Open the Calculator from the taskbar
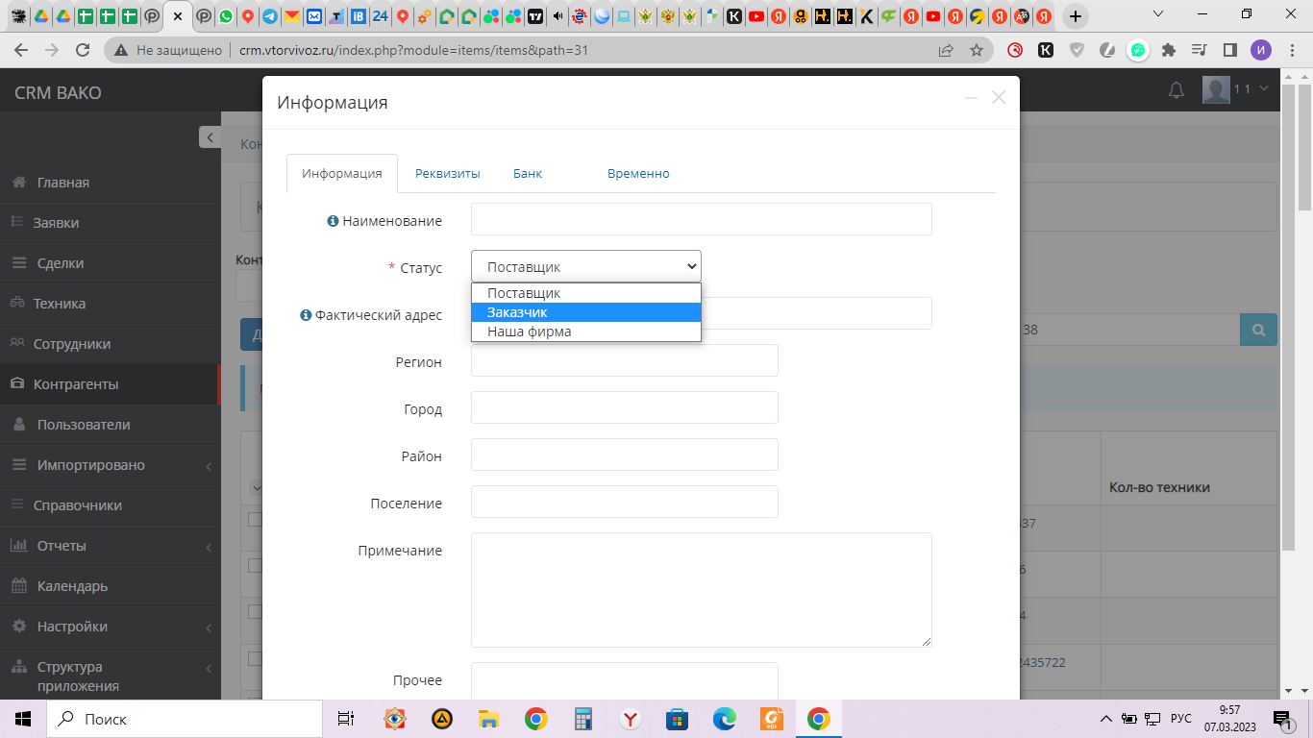The image size is (1313, 738). click(x=582, y=719)
